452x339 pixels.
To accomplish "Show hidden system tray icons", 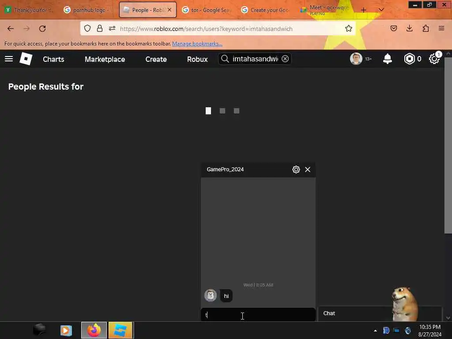I will tap(375, 330).
